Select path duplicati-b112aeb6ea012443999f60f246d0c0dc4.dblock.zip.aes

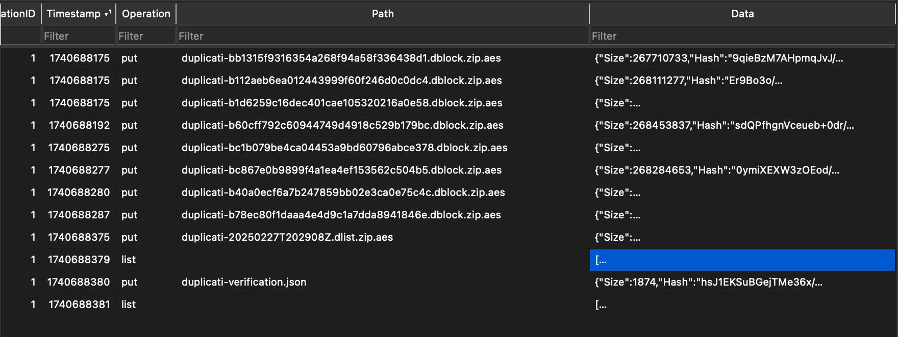point(342,80)
